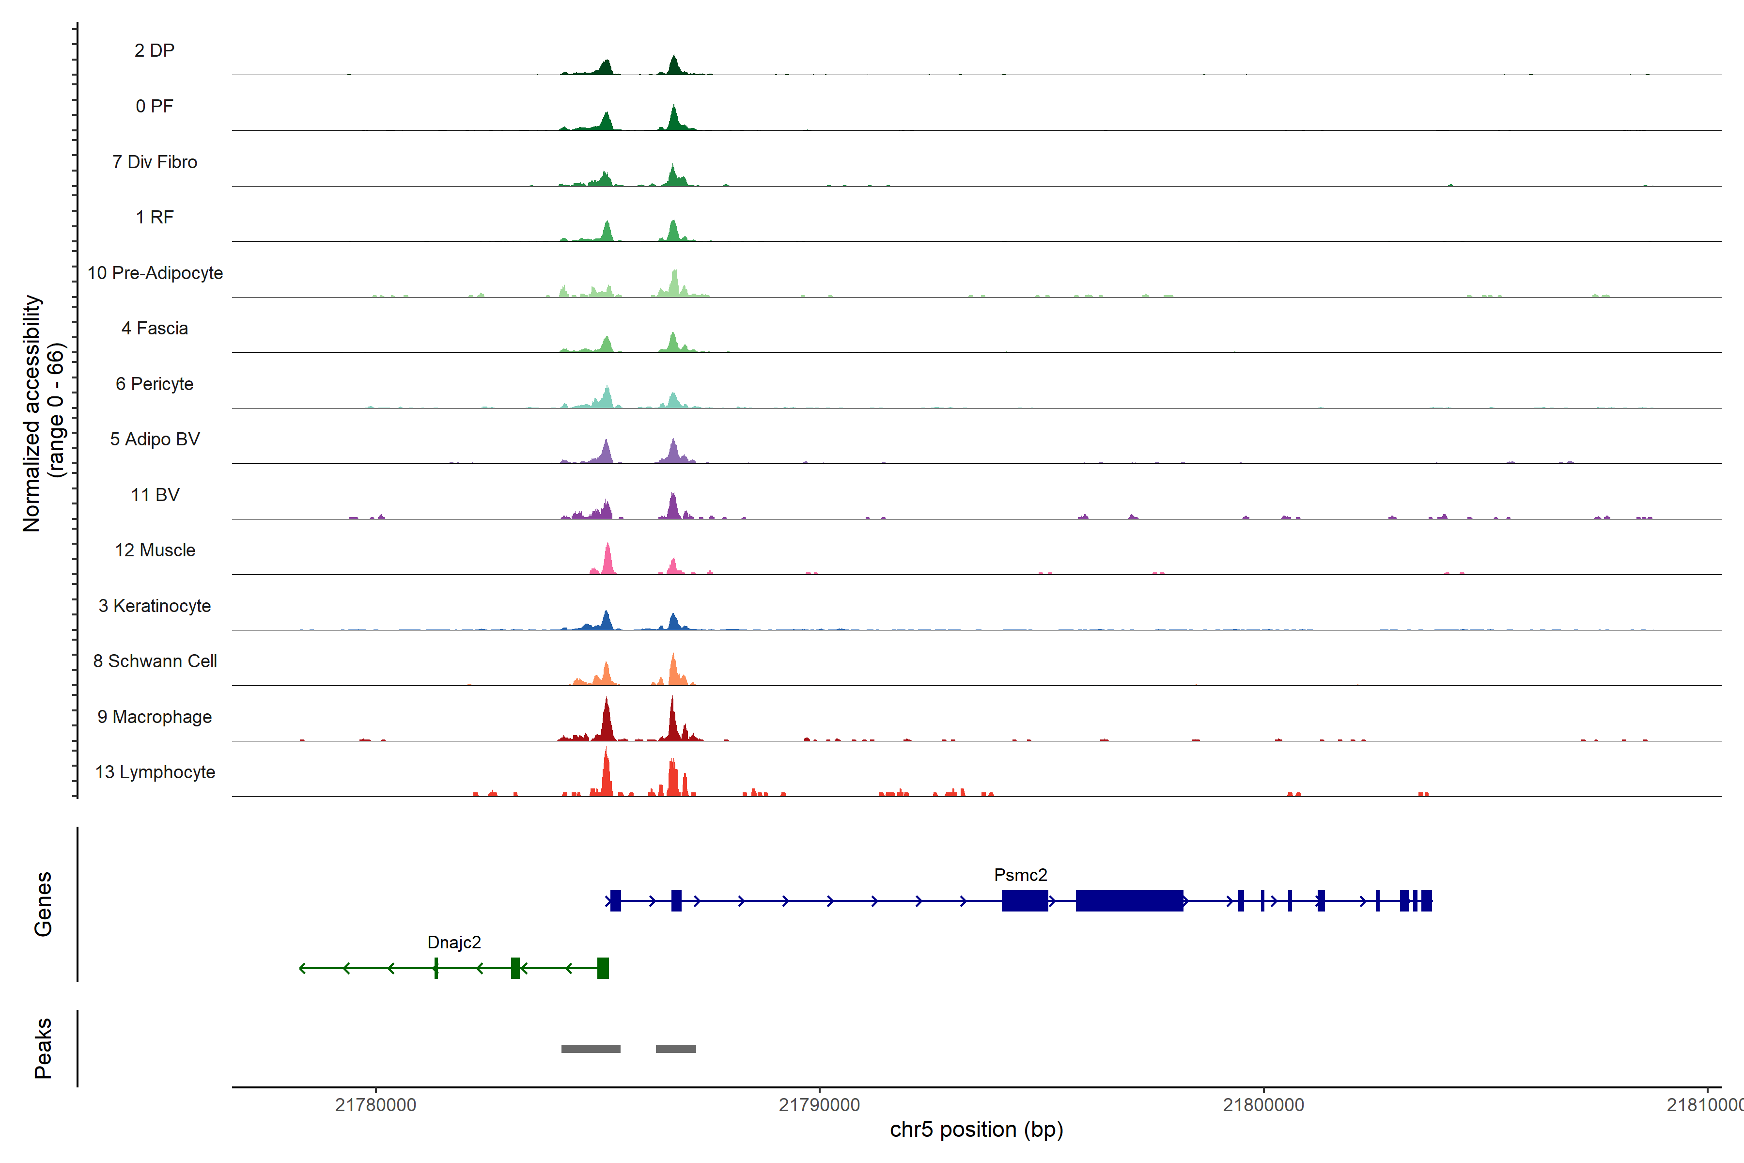Screen dimensions: 1744x1163
Task: Click the 10 Pre-Adipocyte track label
Action: [155, 273]
